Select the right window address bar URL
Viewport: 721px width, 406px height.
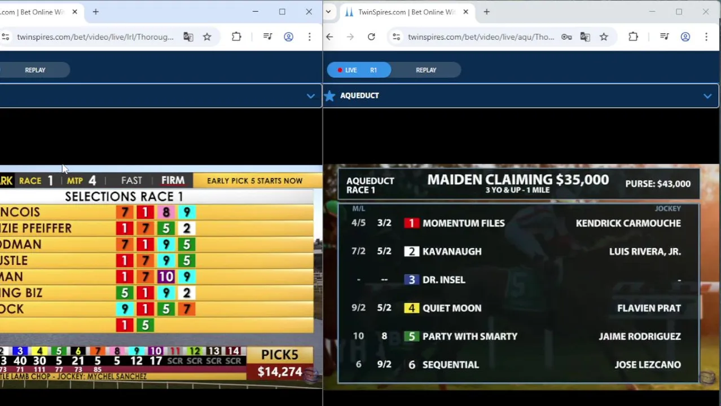(x=481, y=37)
